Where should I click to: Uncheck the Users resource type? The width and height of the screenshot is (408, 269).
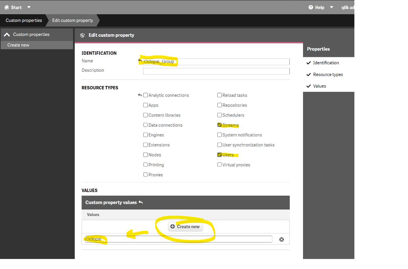tap(220, 155)
